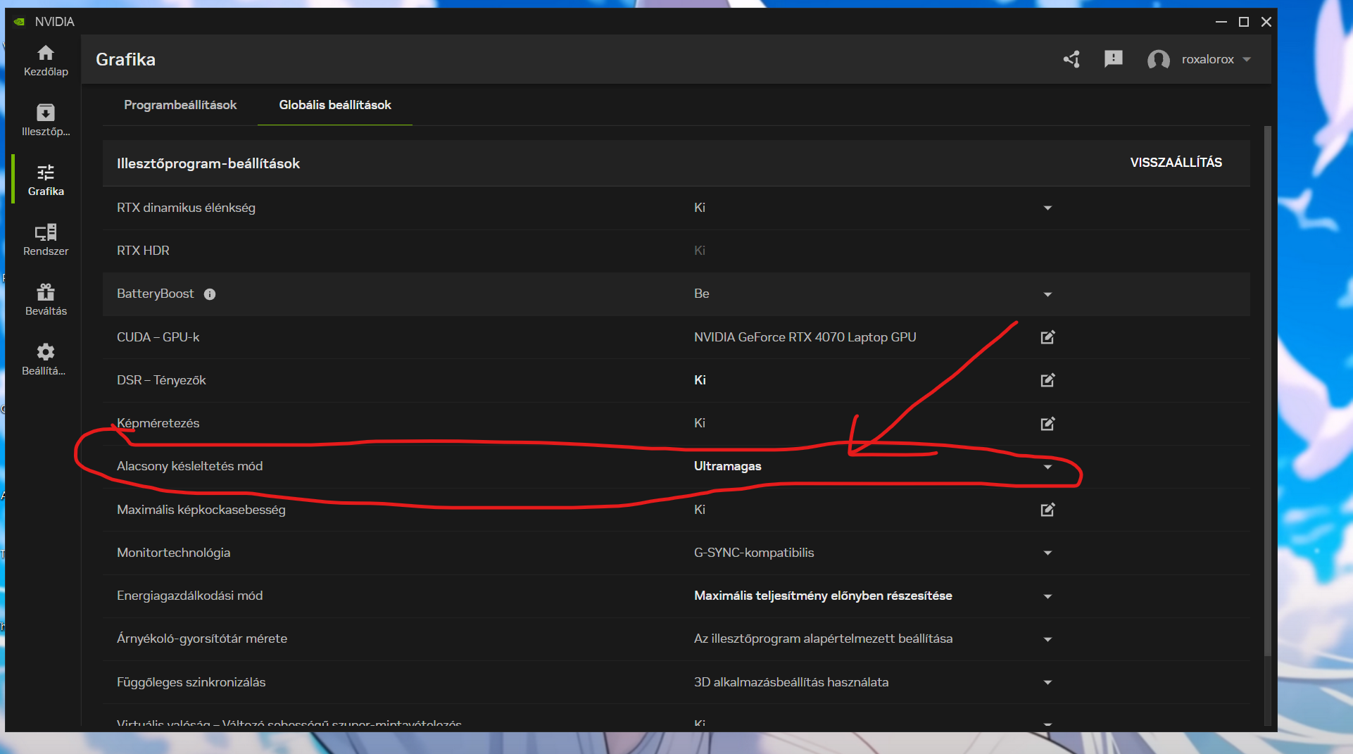Click the NVIDIA logo in title bar
Image resolution: width=1353 pixels, height=754 pixels.
20,22
